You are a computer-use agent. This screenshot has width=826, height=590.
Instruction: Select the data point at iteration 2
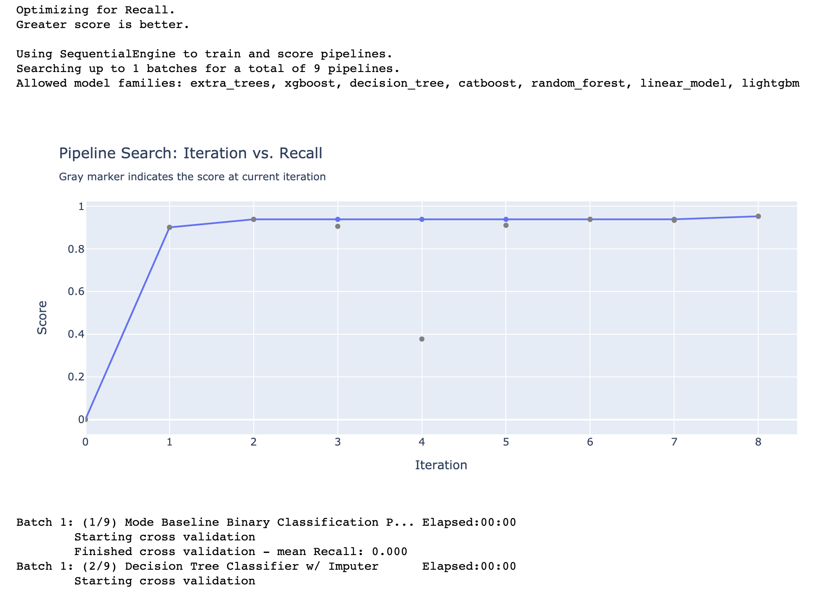[x=254, y=220]
